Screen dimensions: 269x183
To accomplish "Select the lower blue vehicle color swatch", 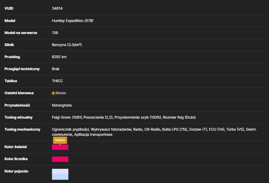I will pos(60,177).
